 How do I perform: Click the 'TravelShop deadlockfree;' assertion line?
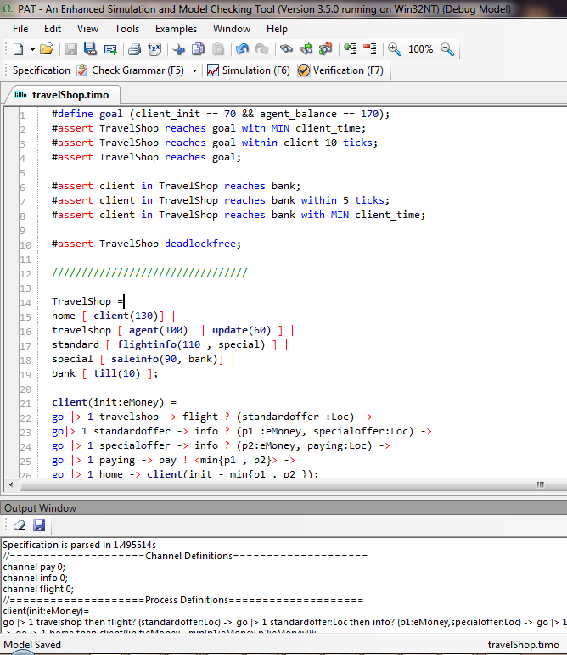coord(146,244)
